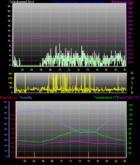Screen dimensions: 140x165
Task: Click the "Barometer (.in)" axis title
Action: [122, 2]
